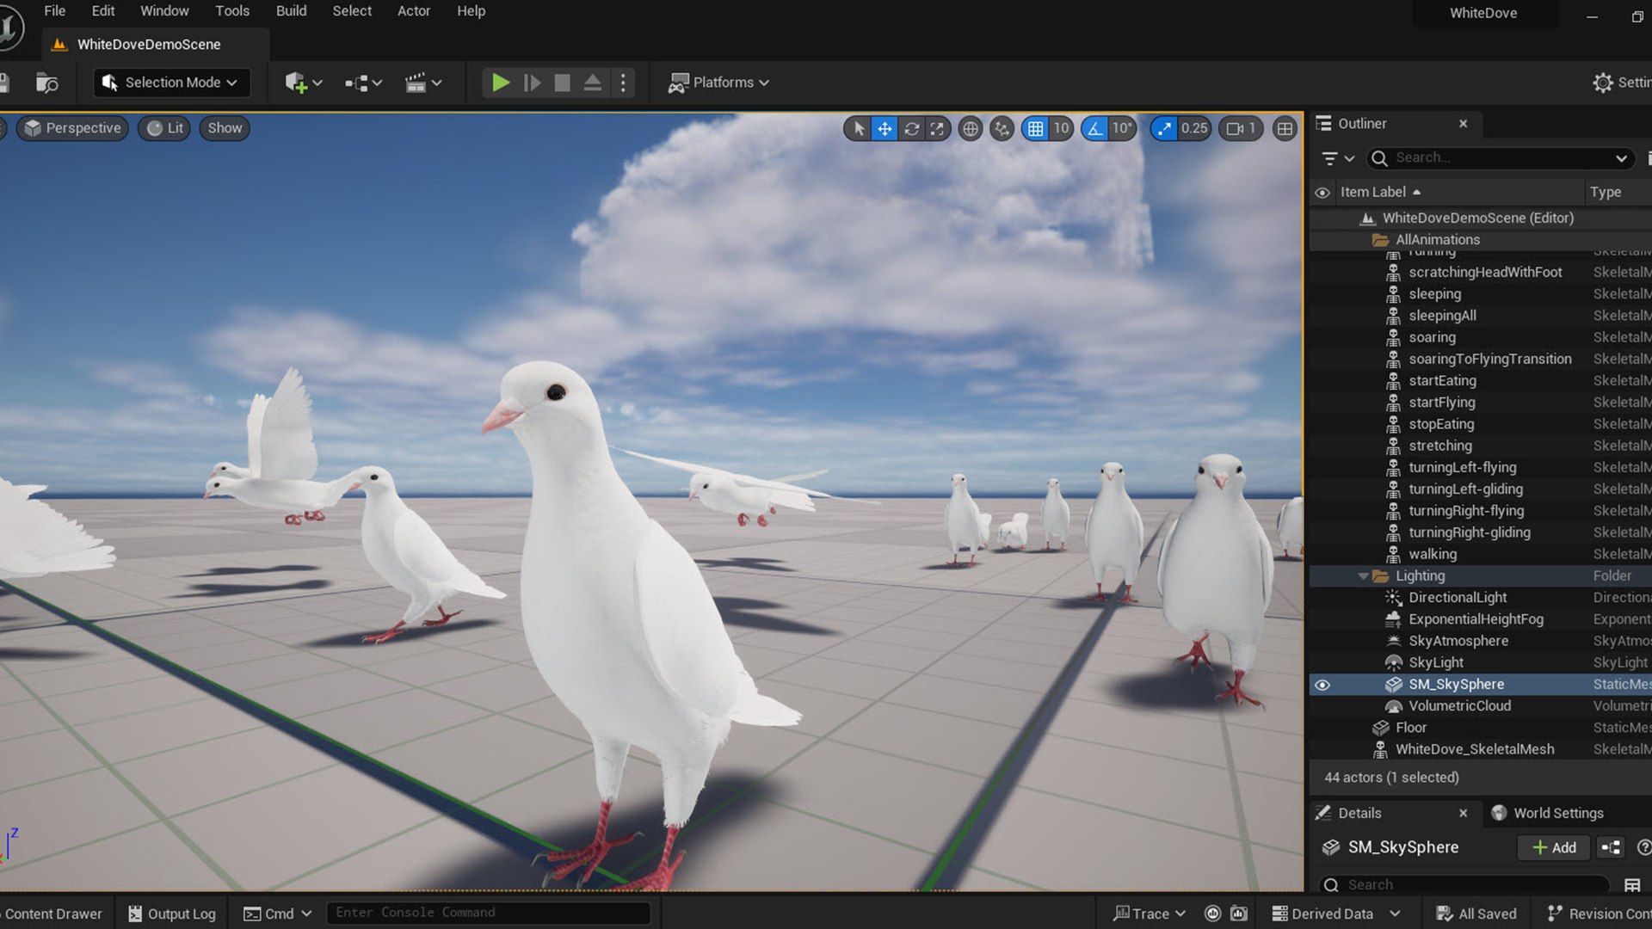Click the Details search field

(x=1464, y=884)
